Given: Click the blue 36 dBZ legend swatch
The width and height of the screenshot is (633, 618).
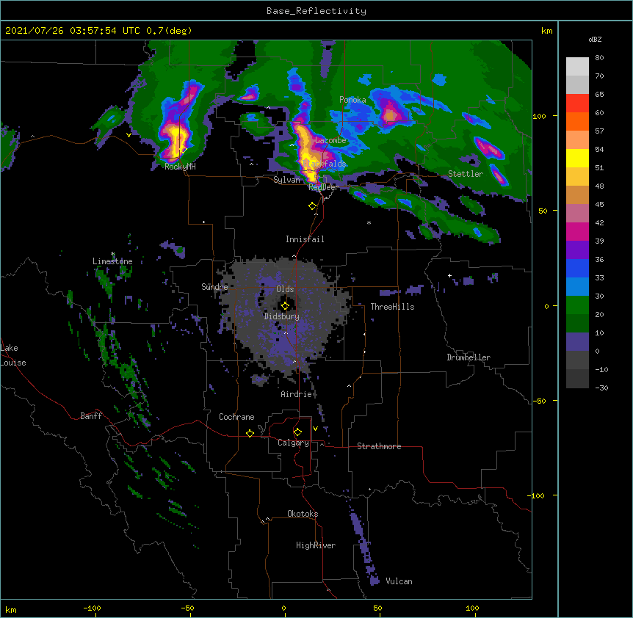Looking at the screenshot, I should 577,268.
